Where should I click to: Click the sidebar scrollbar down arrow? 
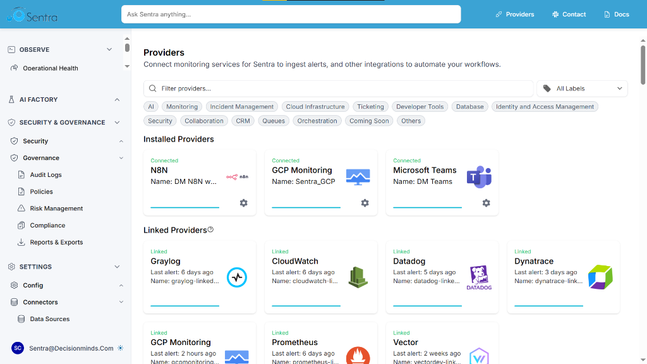(127, 66)
